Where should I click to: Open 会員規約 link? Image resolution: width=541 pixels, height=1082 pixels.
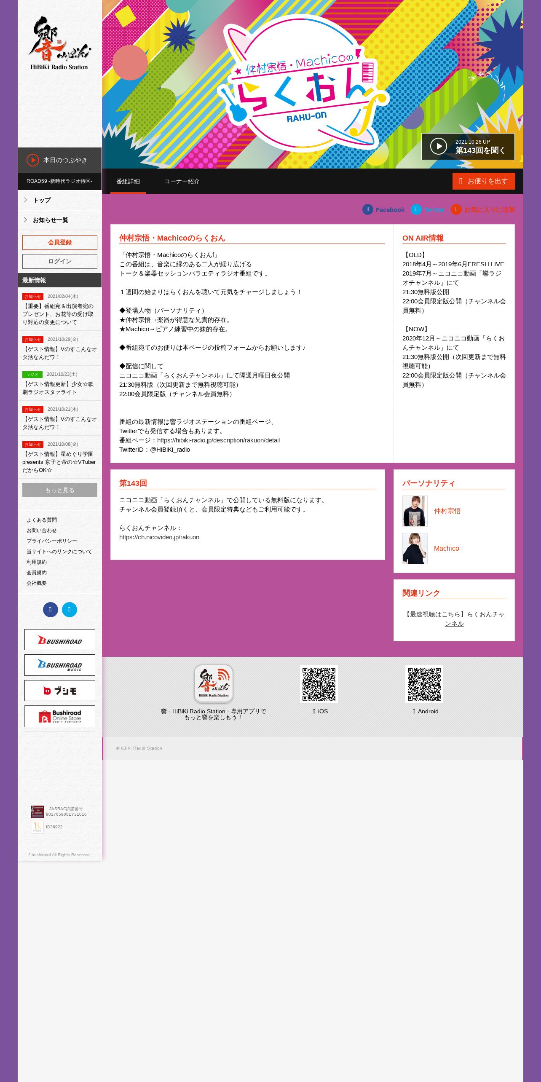point(37,573)
